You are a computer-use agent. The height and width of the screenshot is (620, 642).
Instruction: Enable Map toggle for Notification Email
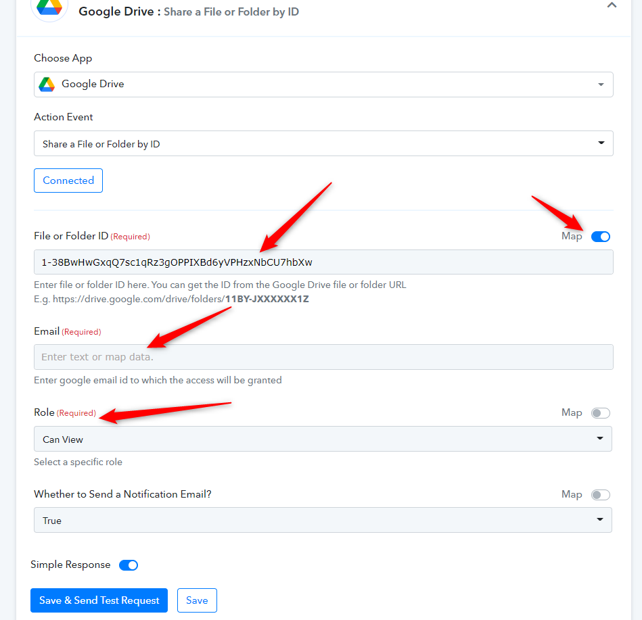click(600, 495)
